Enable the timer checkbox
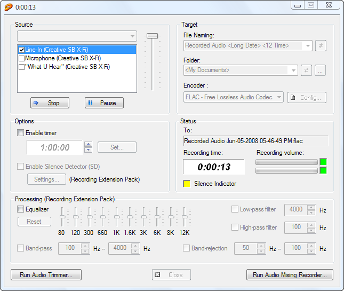344x291 pixels. [x=20, y=133]
